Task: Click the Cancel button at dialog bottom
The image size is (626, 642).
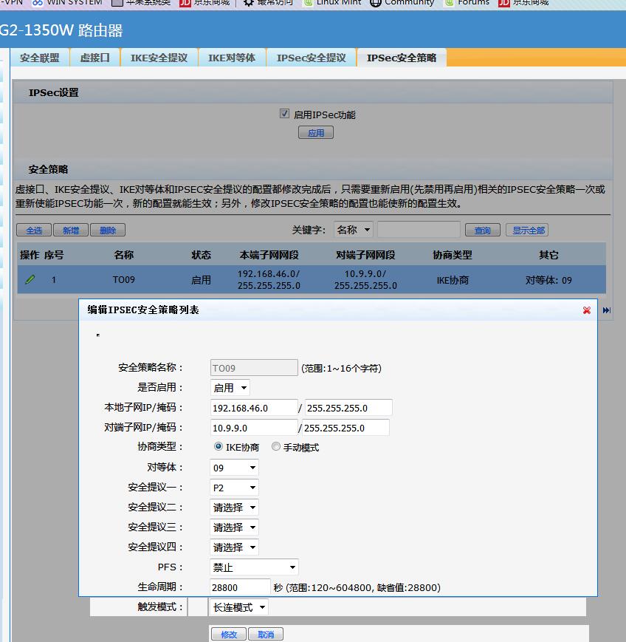Action: point(266,634)
